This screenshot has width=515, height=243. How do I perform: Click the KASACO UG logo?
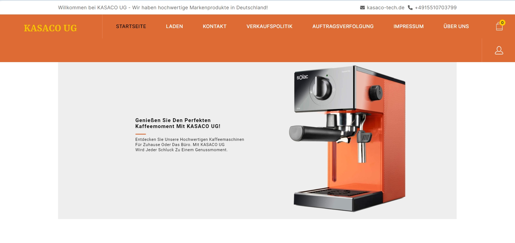click(50, 28)
